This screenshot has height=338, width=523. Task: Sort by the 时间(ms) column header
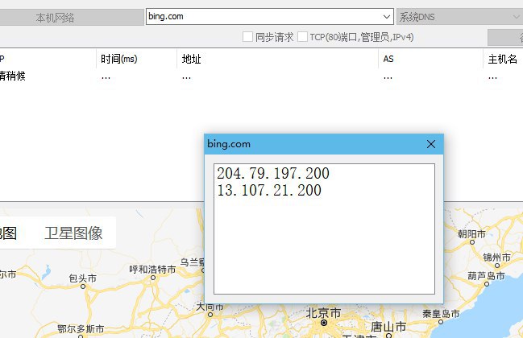(x=119, y=60)
